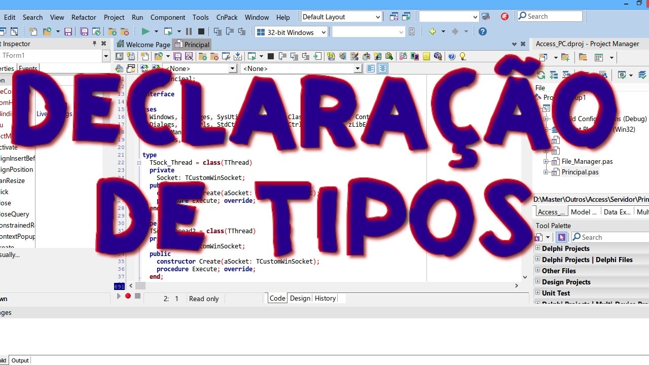Select File_Manager.pas in Project Manager
Screen dimensions: 649x365
[x=587, y=162]
